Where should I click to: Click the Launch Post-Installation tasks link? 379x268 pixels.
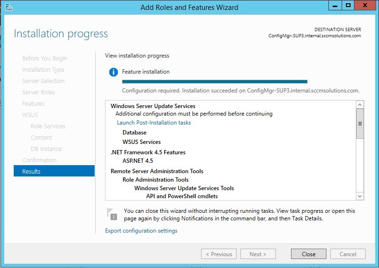(154, 123)
